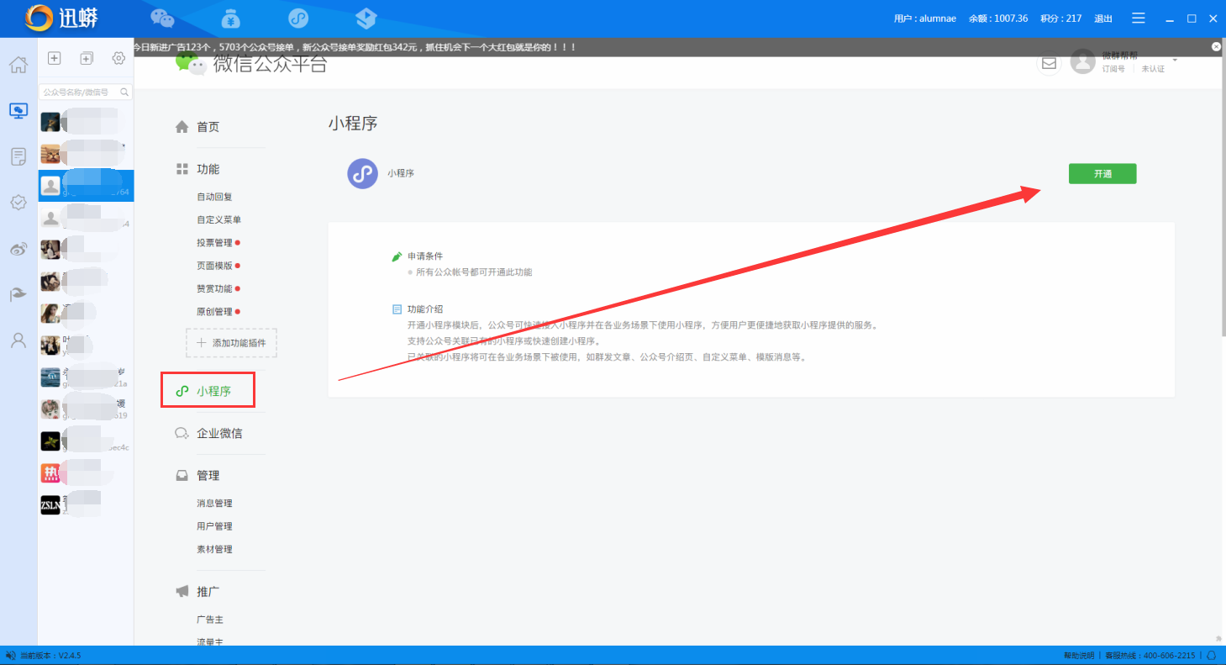This screenshot has height=665, width=1226.
Task: Open 投票管理 menu item
Action: point(214,243)
